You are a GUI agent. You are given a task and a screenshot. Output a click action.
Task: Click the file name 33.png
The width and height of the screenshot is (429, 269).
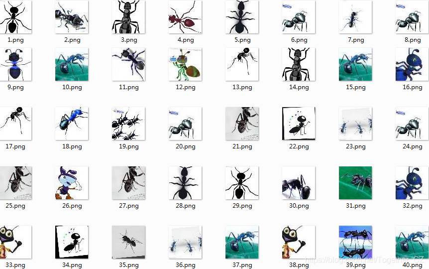(15, 265)
